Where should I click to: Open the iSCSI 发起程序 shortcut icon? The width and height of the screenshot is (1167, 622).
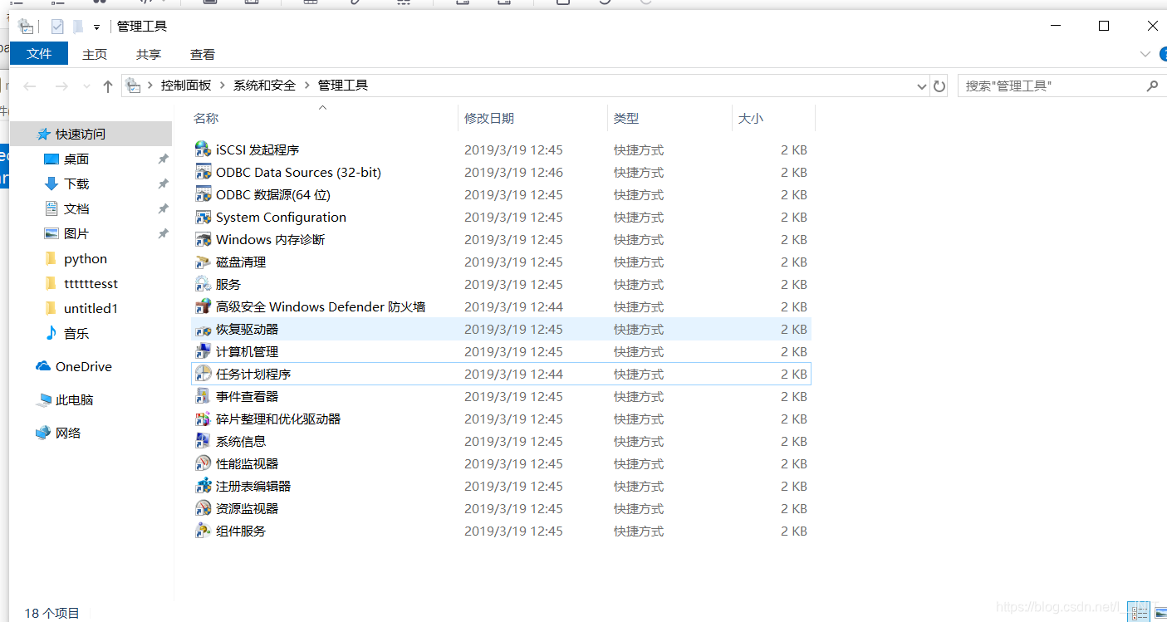203,149
